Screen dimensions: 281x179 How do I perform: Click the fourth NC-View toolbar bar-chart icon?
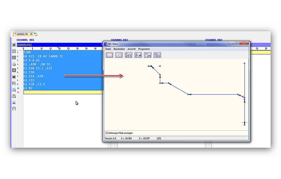click(138, 55)
